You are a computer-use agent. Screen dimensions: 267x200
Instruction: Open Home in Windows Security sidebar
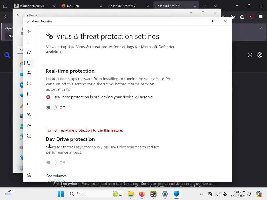click(x=29, y=52)
